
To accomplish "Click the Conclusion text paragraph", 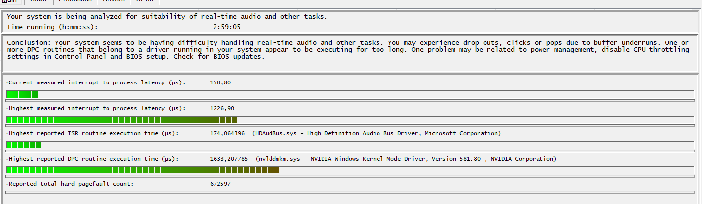I will (347, 50).
